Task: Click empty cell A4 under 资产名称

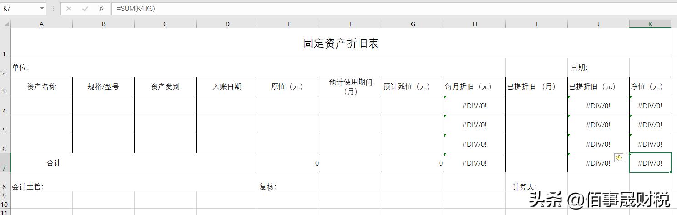Action: (x=41, y=106)
